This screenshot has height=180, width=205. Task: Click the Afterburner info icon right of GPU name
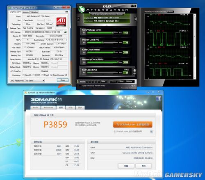click(135, 19)
